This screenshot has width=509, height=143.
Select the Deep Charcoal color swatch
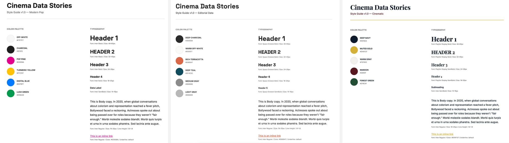[x=179, y=39]
